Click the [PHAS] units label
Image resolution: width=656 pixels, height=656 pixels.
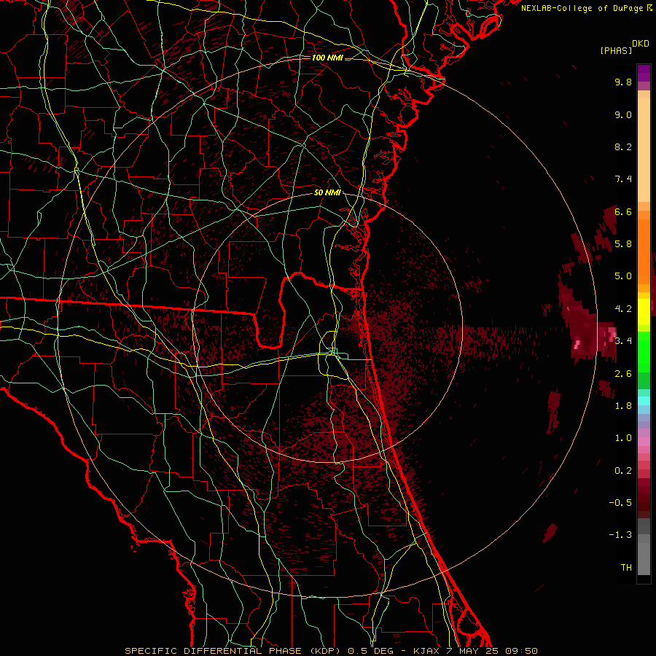616,51
